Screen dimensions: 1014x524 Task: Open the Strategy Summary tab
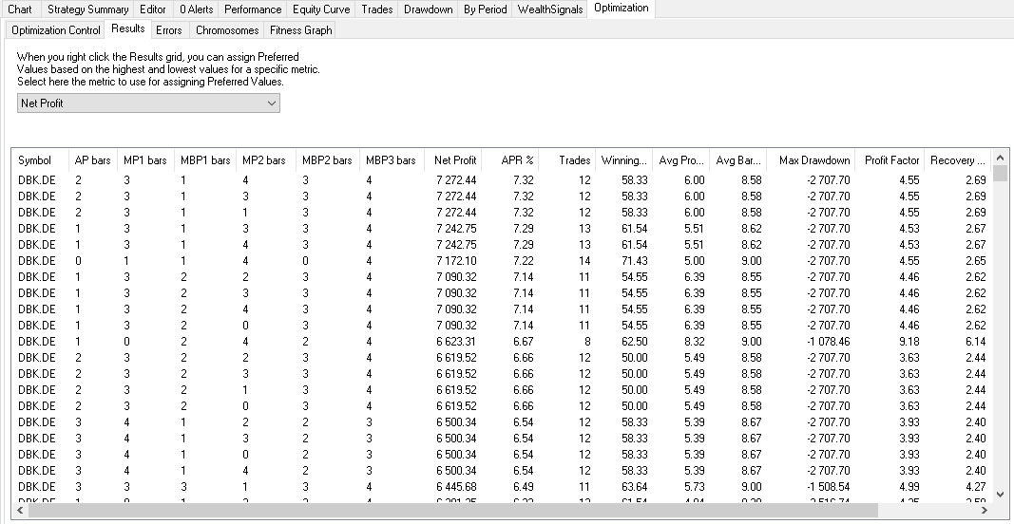[x=87, y=9]
